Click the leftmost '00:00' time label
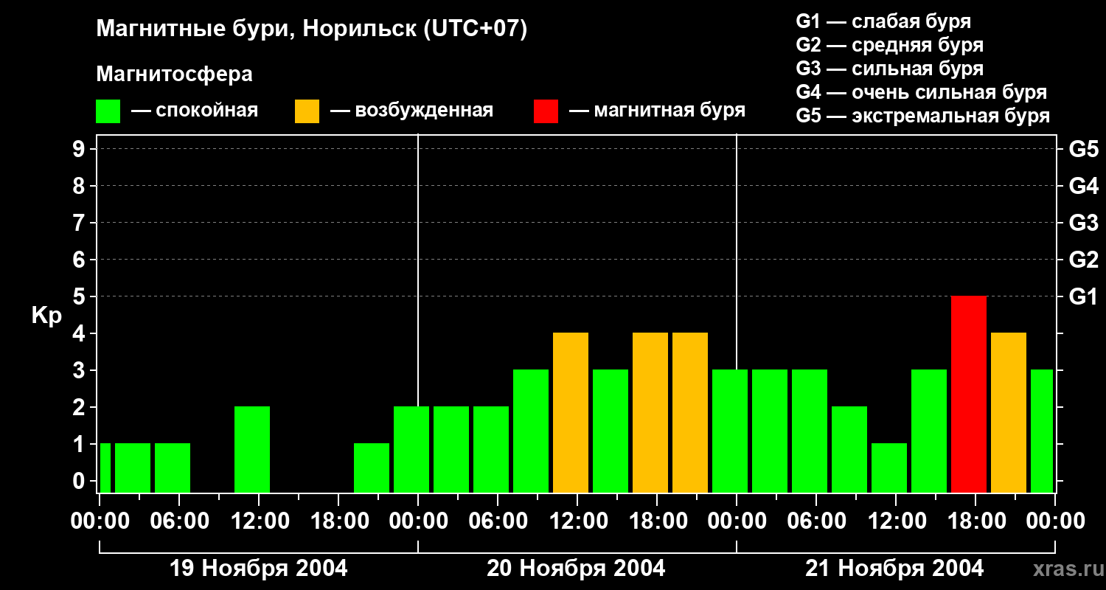This screenshot has height=590, width=1106. click(x=100, y=521)
